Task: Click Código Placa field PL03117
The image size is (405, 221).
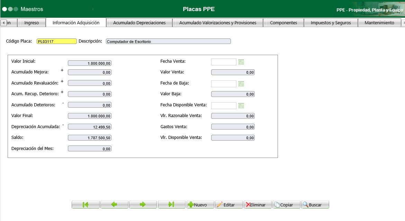Action: [56, 41]
